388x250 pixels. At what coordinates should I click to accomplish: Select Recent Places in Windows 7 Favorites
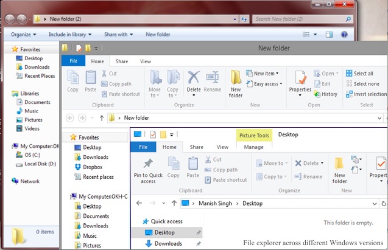click(x=35, y=76)
